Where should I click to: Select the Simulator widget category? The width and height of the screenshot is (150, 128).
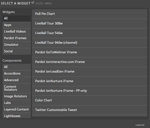(x=17, y=45)
